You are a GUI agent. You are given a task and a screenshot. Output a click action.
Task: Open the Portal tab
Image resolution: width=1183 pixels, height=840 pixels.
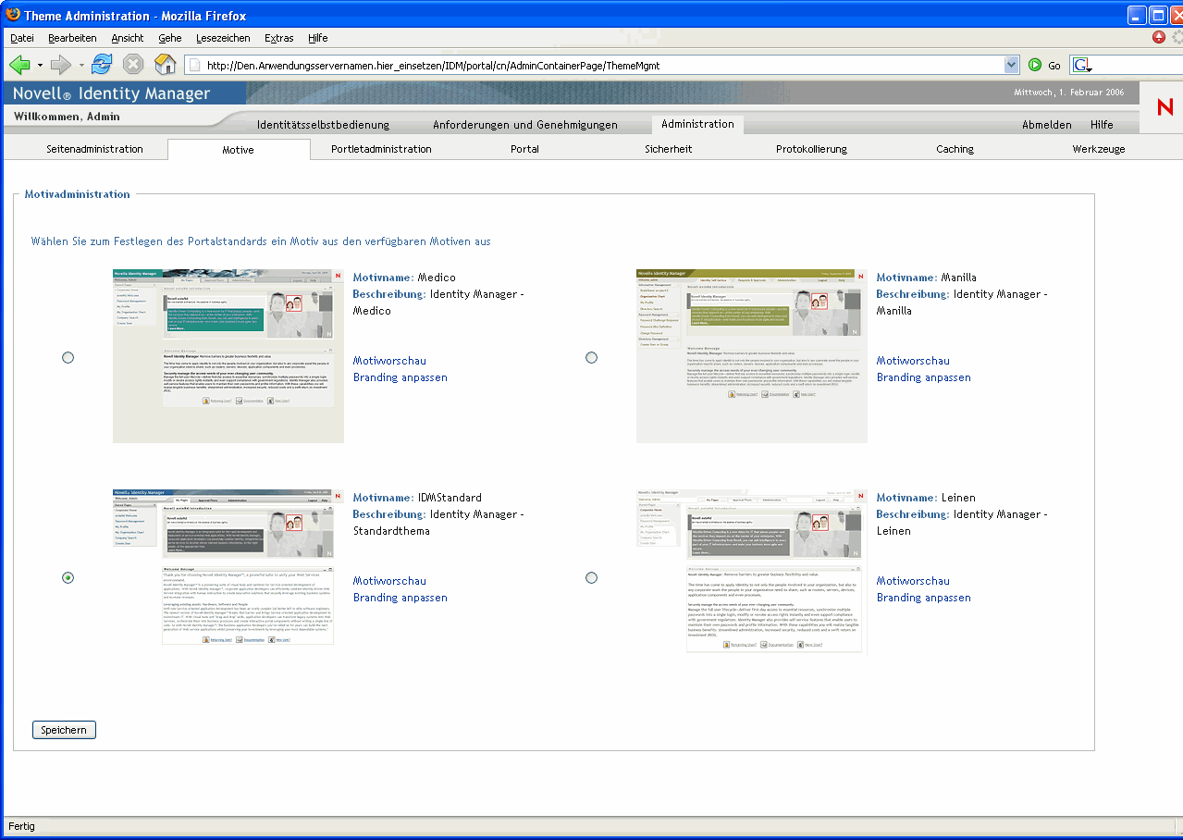(x=524, y=149)
